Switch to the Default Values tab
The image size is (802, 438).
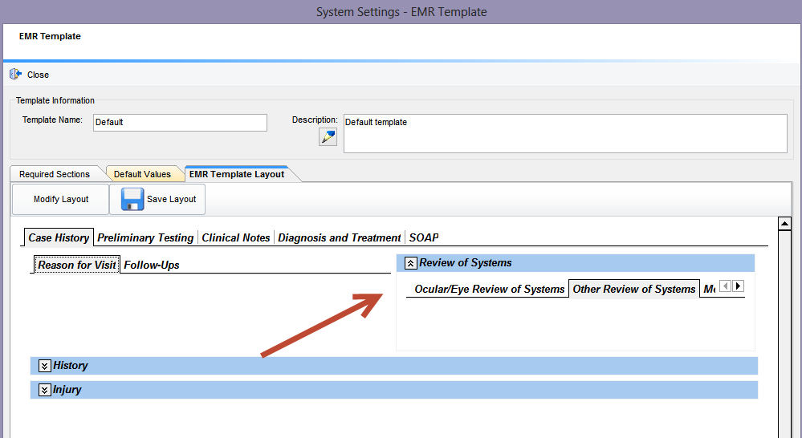[142, 174]
